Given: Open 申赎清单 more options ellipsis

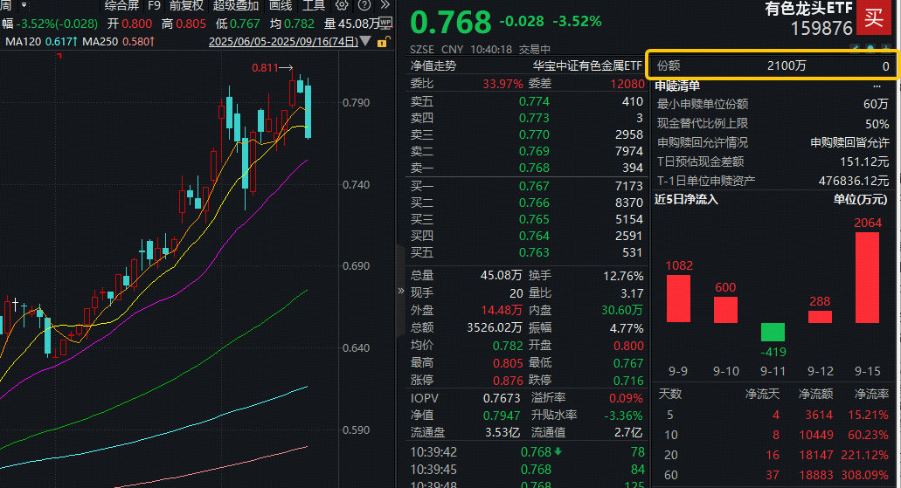Looking at the screenshot, I should pyautogui.click(x=877, y=86).
